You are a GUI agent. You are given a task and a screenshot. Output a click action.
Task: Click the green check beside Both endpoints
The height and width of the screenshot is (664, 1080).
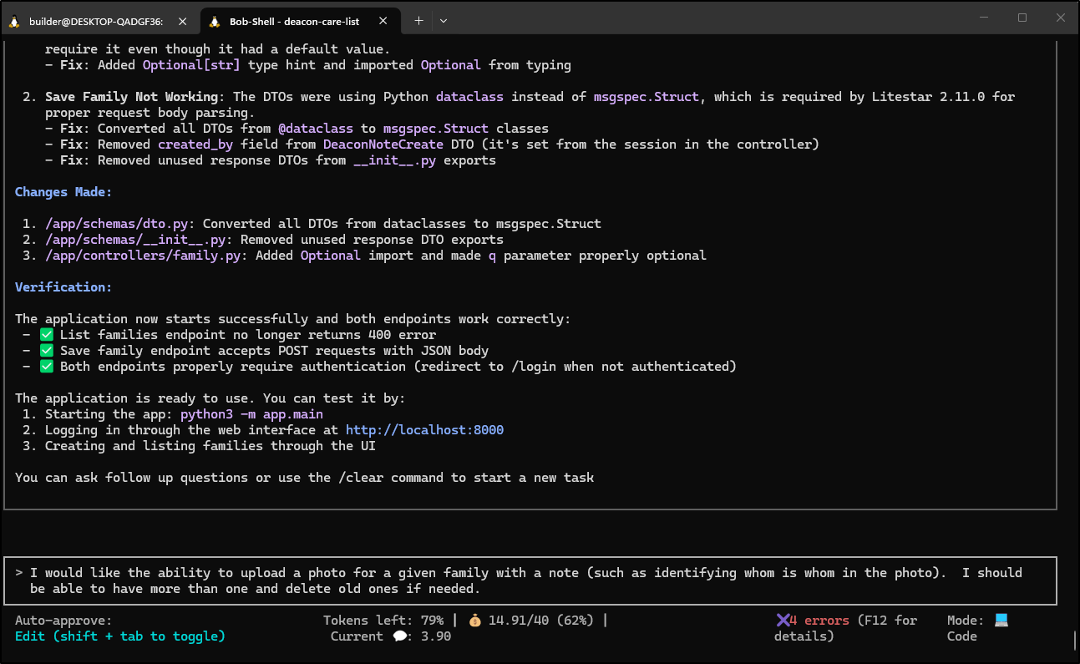click(x=46, y=367)
